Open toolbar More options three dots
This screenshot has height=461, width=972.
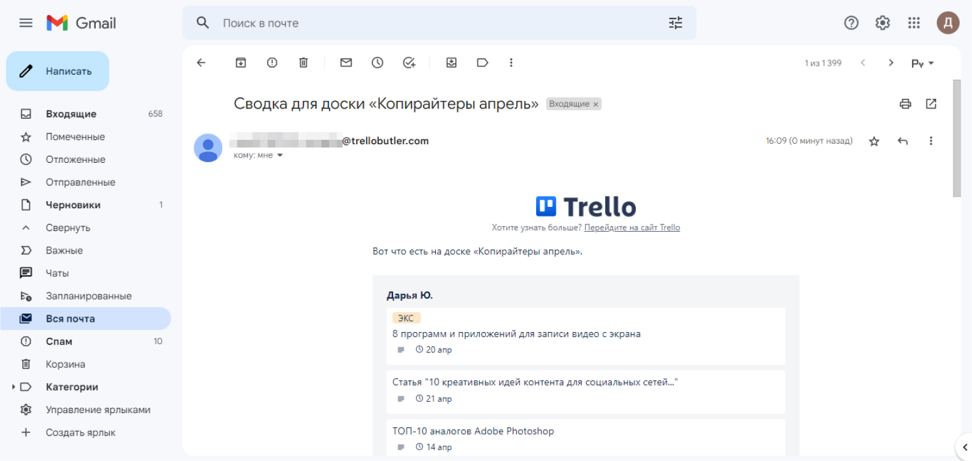511,63
